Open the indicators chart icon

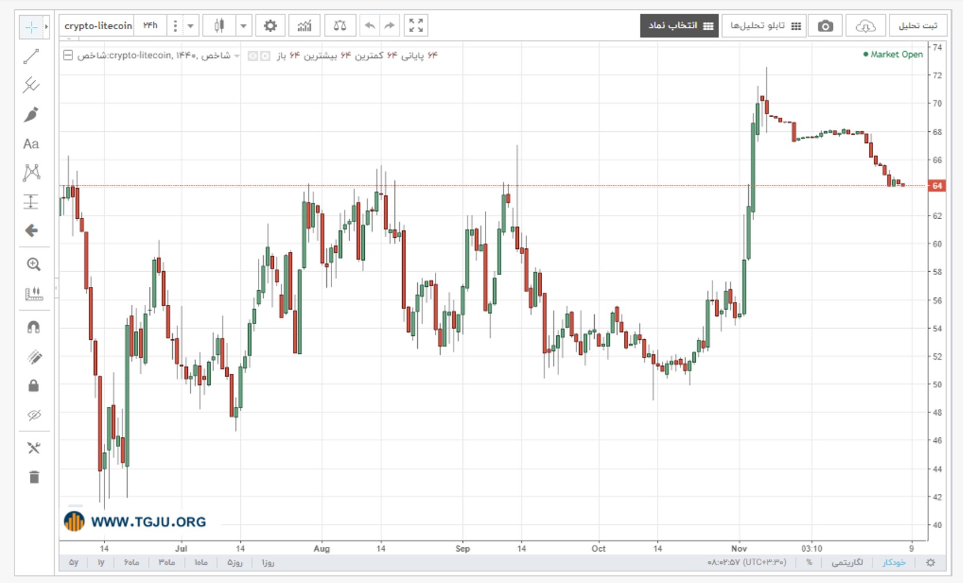[x=304, y=26]
